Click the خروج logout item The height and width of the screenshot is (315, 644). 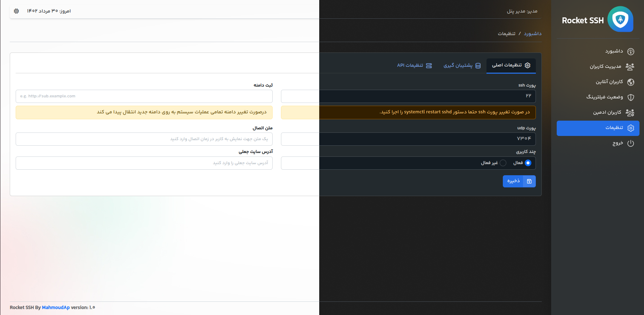pos(598,143)
